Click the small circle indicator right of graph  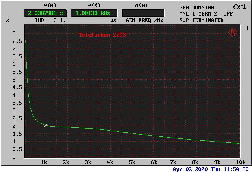point(247,28)
